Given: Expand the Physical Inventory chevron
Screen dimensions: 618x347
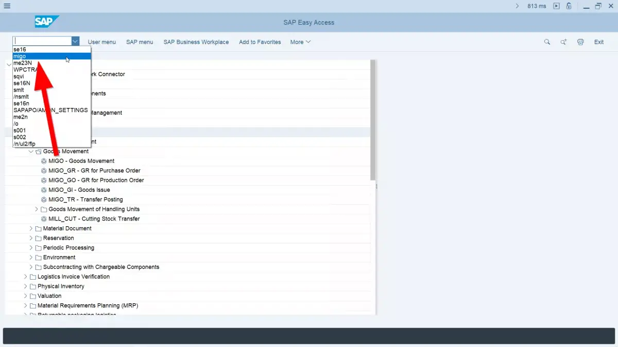Looking at the screenshot, I should (x=26, y=286).
